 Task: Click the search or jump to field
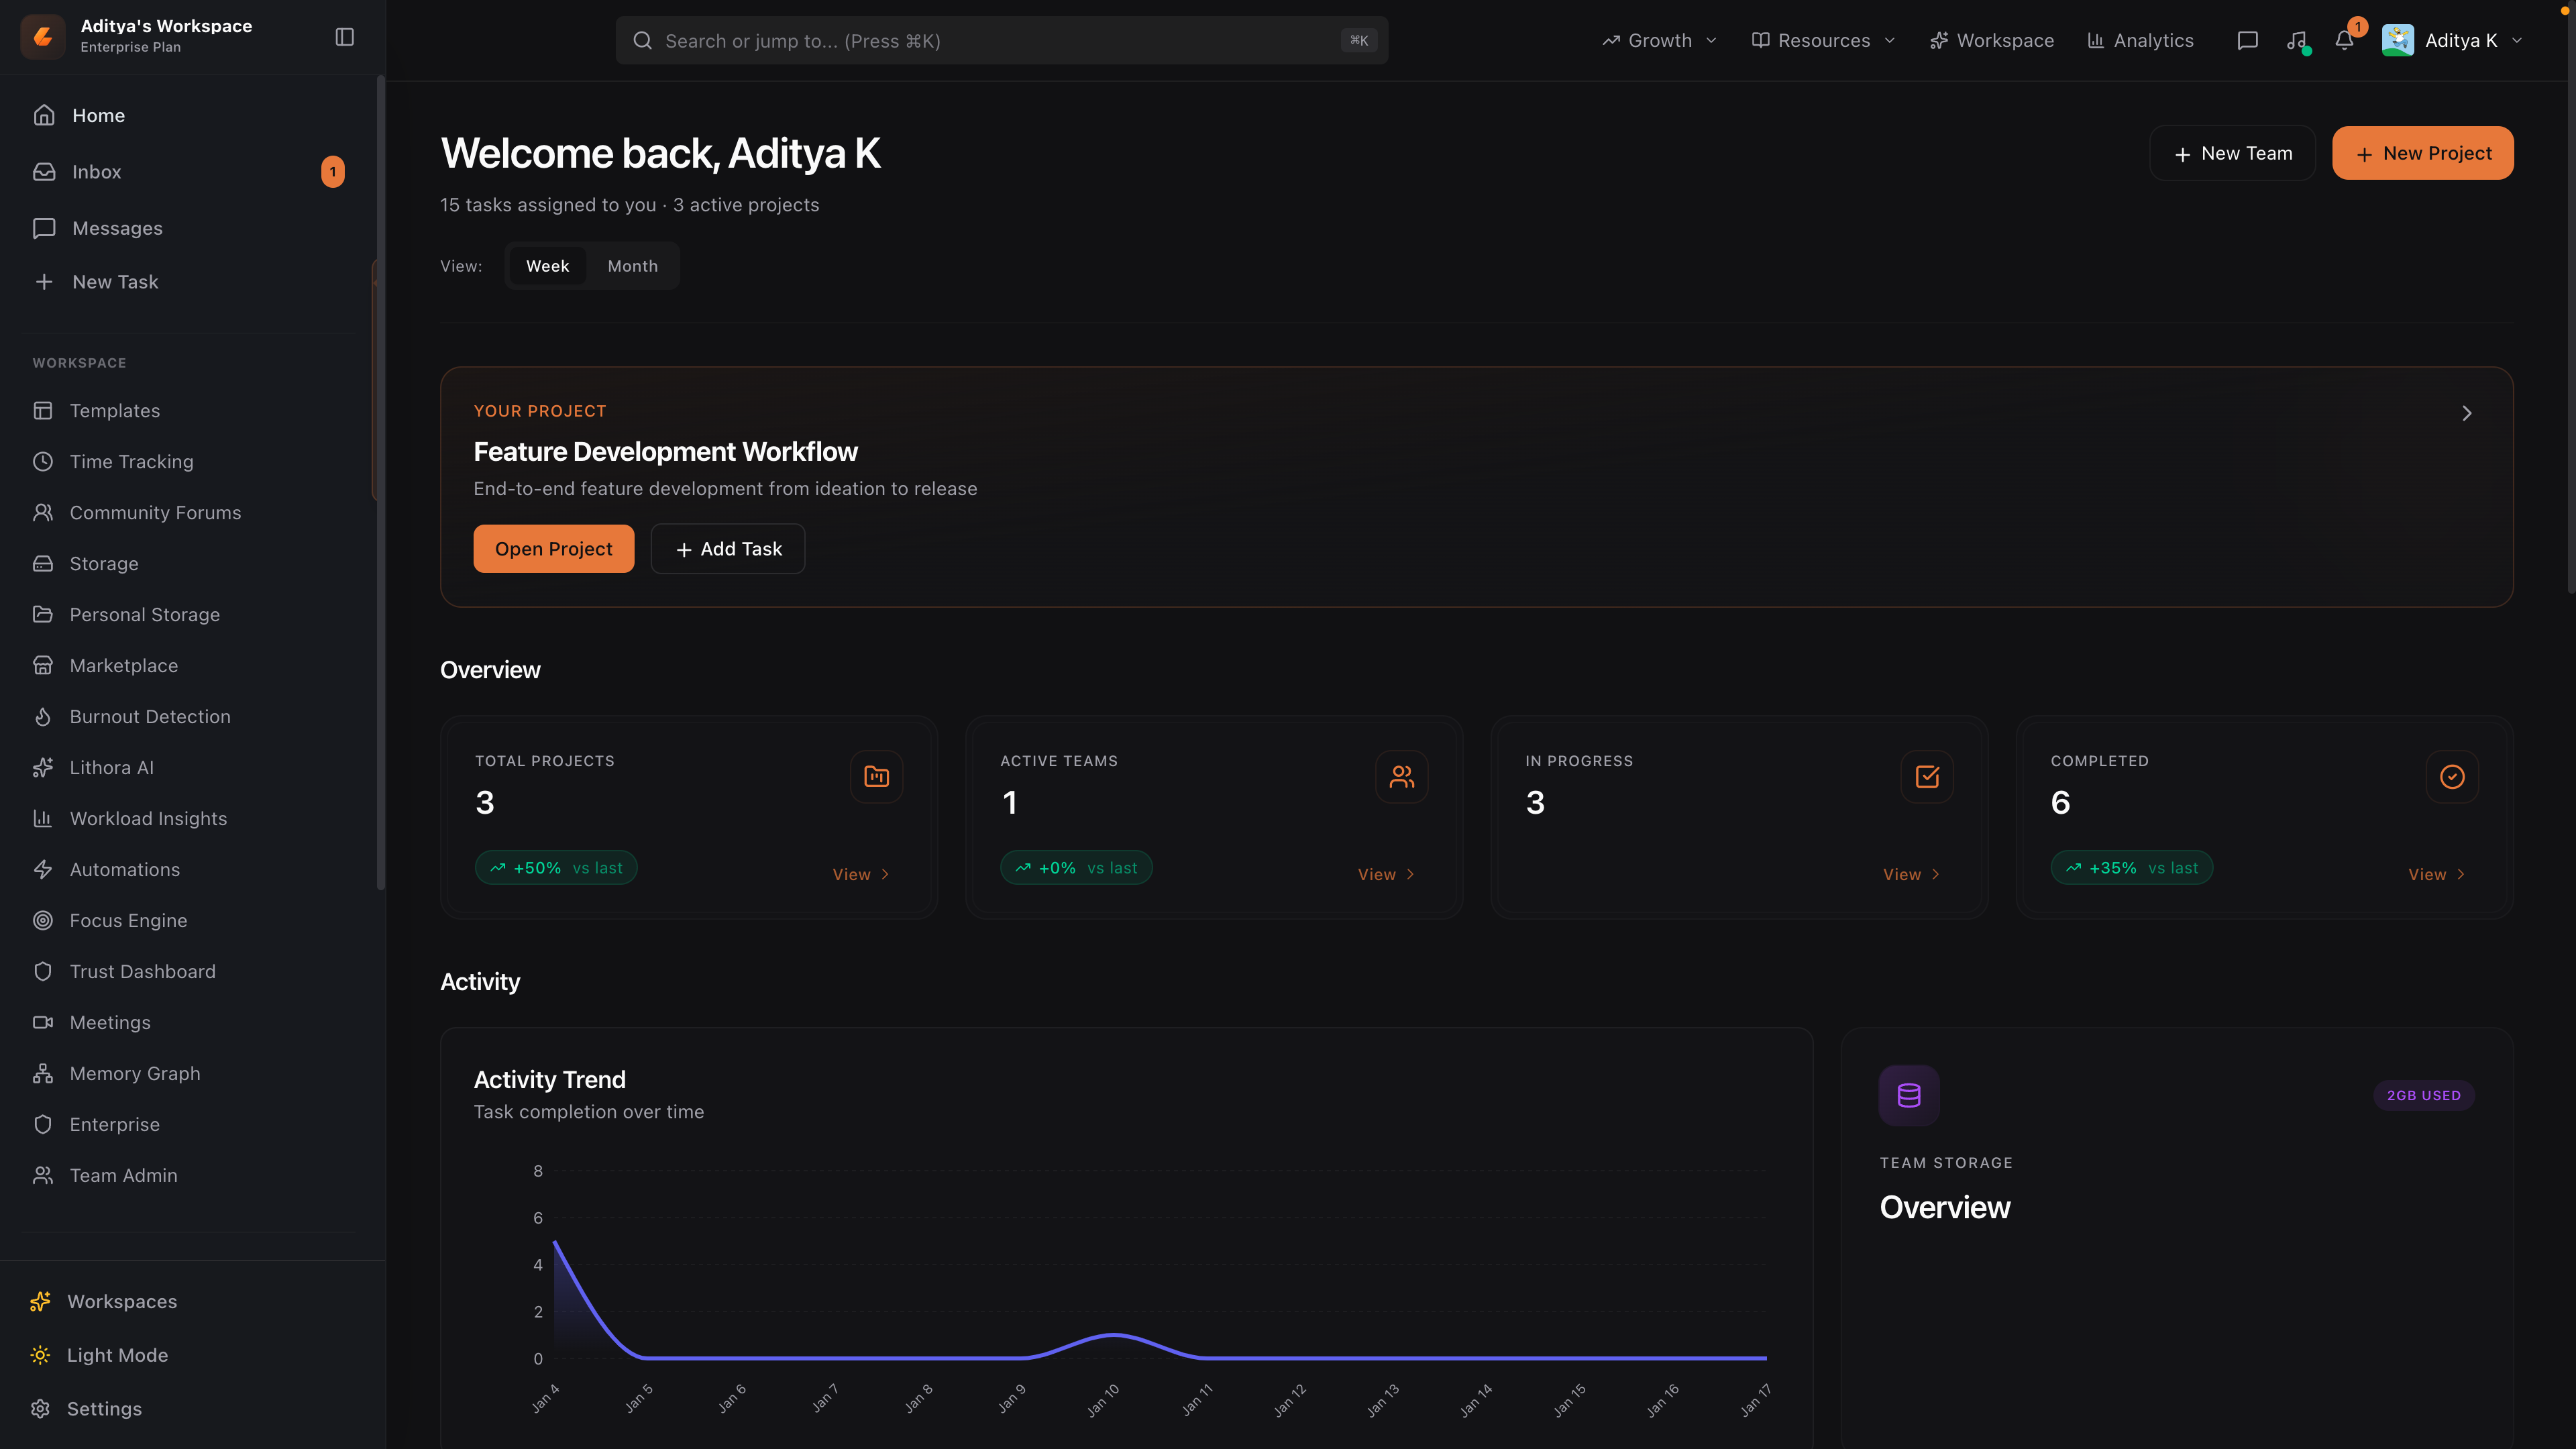1000,41
